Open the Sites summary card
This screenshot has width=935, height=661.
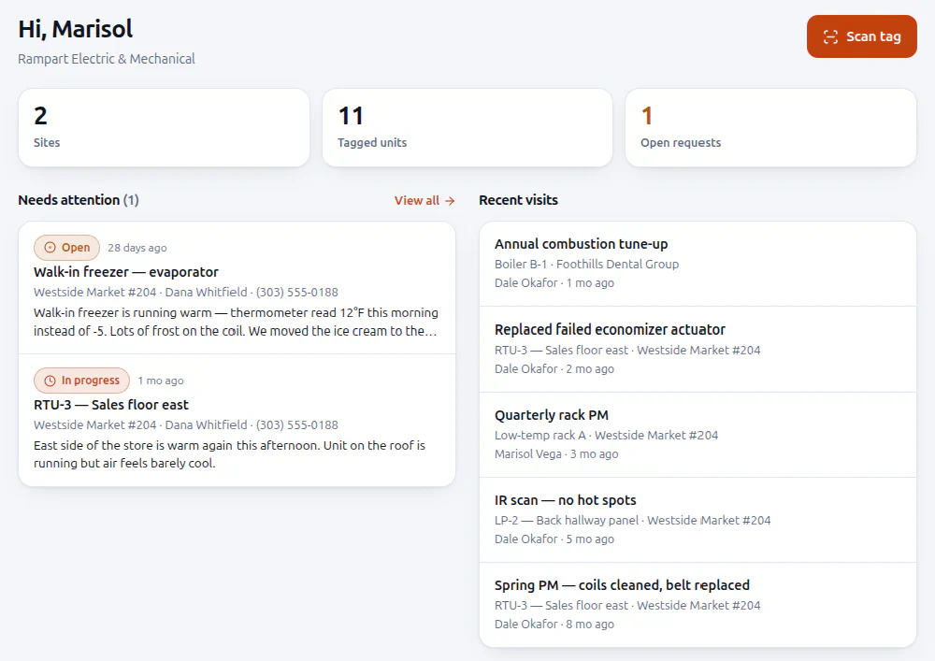164,127
